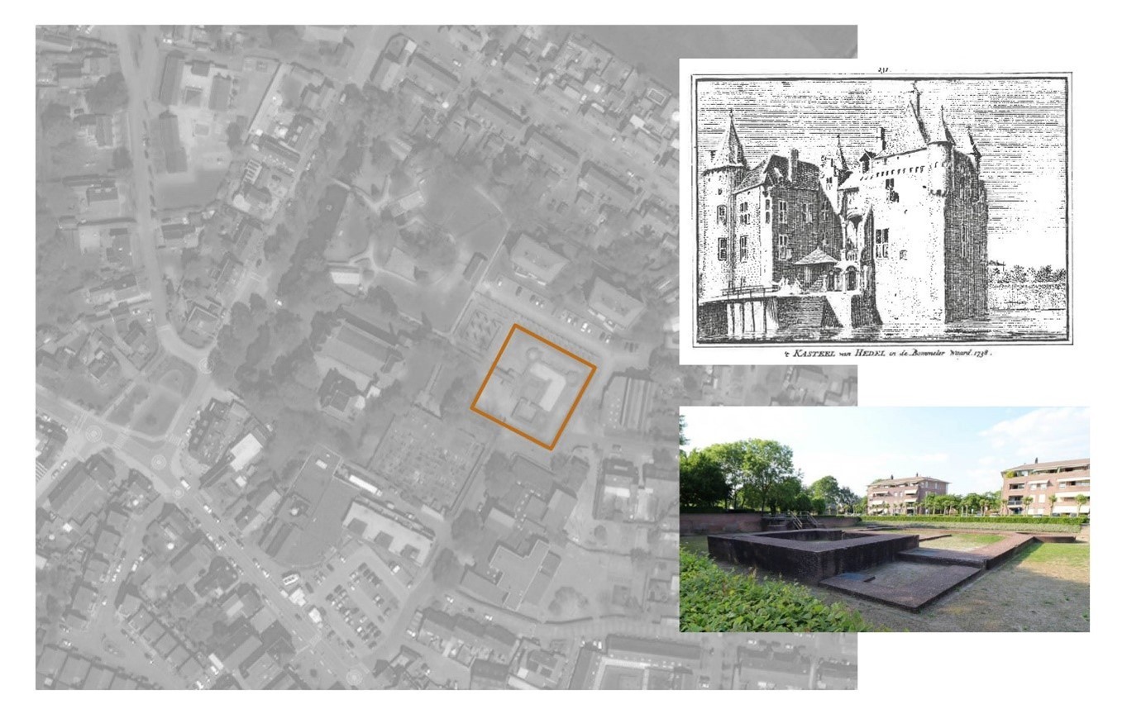Select the left apartment building in the photo
This screenshot has height=714, width=1146.
(906, 493)
